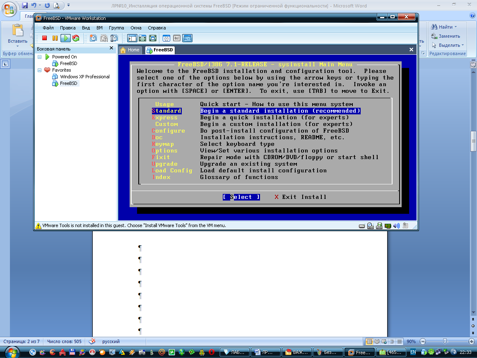Click EN language indicator in taskbar
The height and width of the screenshot is (358, 477).
click(x=413, y=352)
